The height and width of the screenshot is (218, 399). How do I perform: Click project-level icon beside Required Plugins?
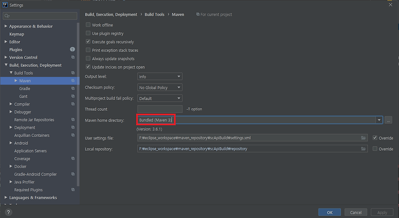point(73,189)
